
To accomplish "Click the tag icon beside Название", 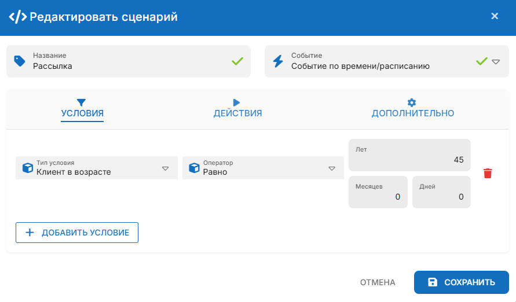I will 20,61.
